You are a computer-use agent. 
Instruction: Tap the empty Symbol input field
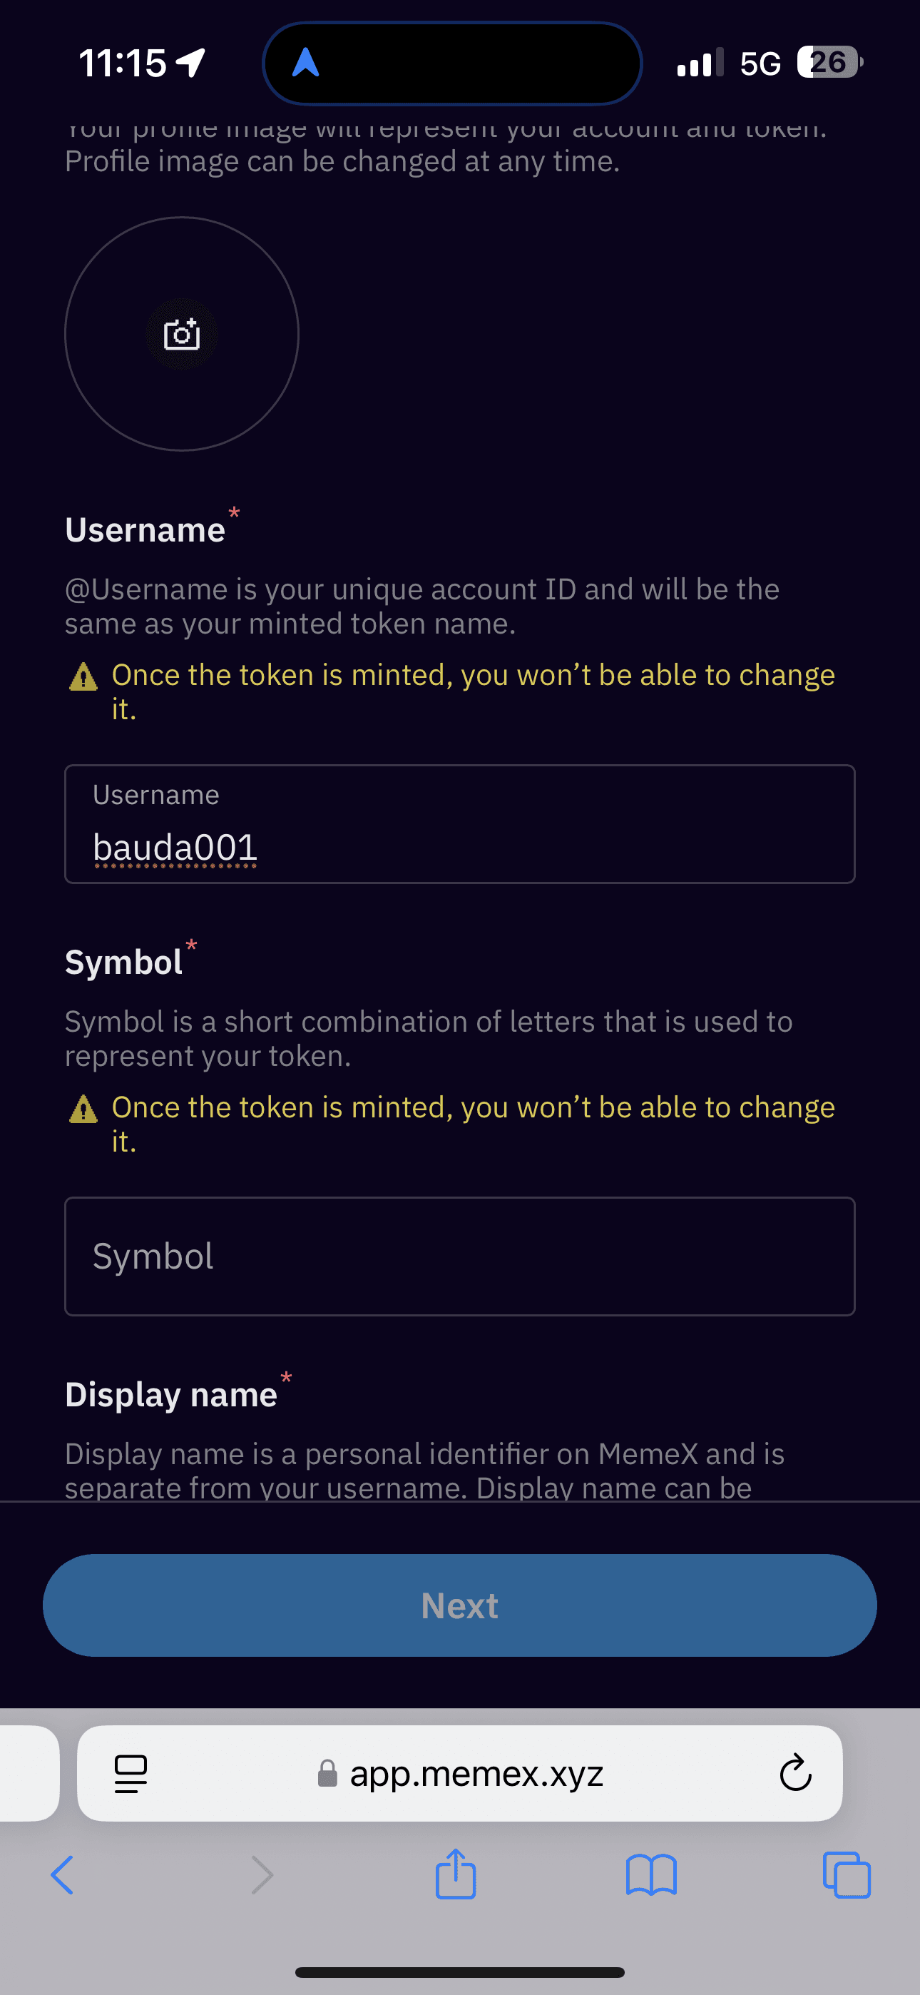click(x=460, y=1257)
